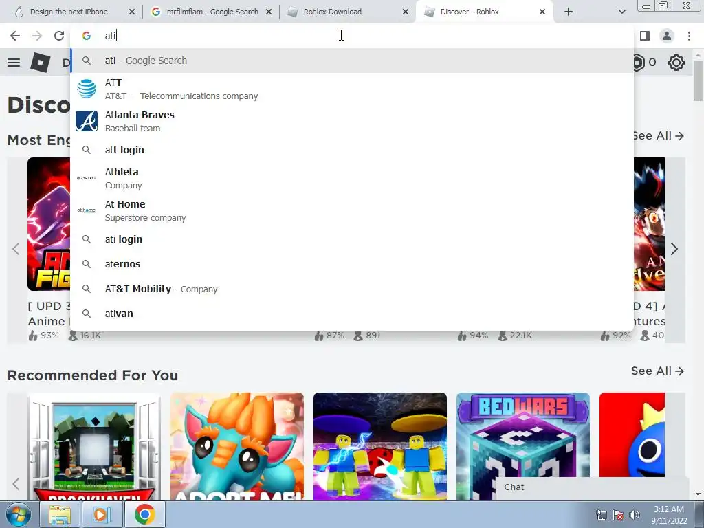The height and width of the screenshot is (528, 704).
Task: Select the 'aternos' suggestion
Action: 352,264
